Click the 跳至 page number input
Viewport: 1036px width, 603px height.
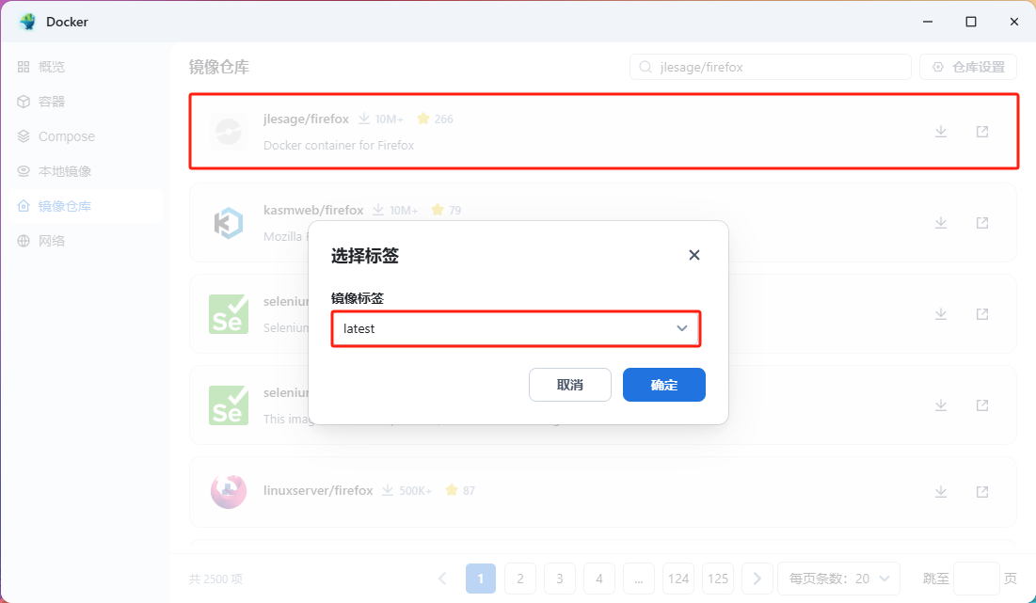coord(977,579)
